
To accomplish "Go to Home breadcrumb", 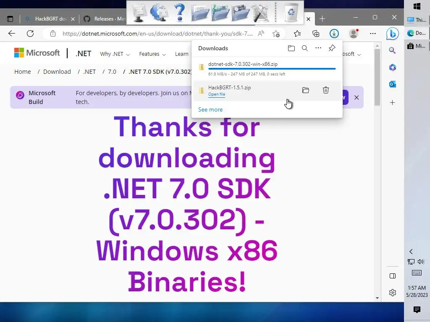I will pyautogui.click(x=23, y=72).
